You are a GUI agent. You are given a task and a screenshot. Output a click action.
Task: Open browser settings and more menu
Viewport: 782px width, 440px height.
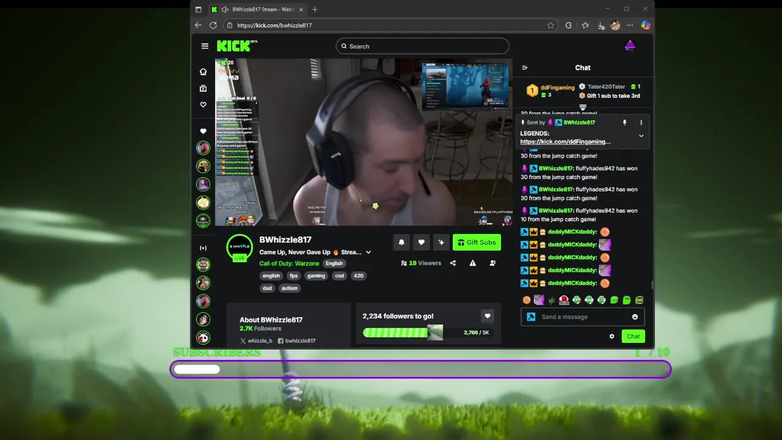click(x=630, y=25)
